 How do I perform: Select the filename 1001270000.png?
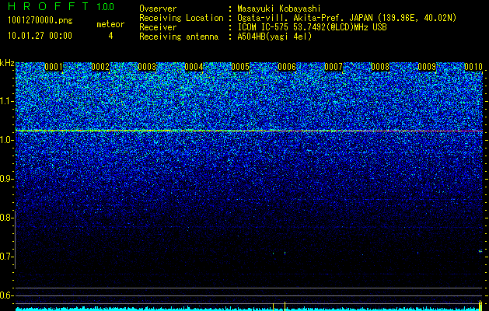pyautogui.click(x=40, y=21)
